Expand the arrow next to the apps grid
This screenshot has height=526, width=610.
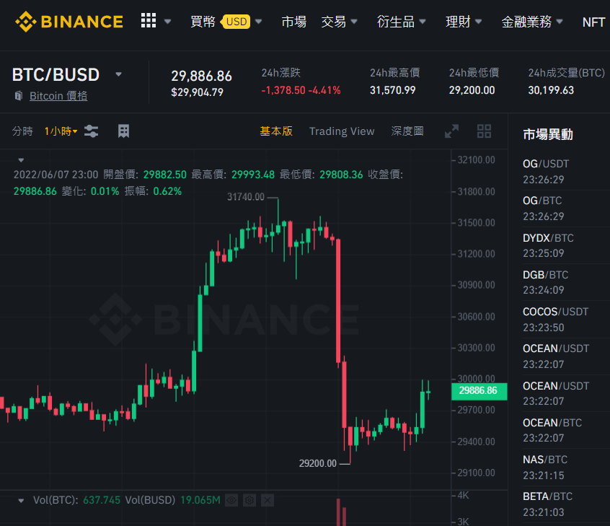point(168,22)
